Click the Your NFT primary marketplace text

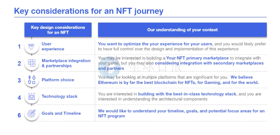(197, 58)
